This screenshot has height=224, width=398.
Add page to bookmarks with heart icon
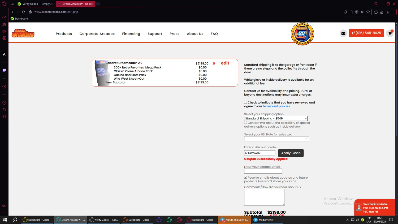[368, 12]
